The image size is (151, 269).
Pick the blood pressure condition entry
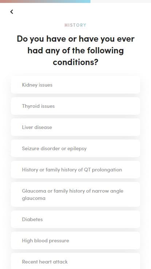pos(75,240)
